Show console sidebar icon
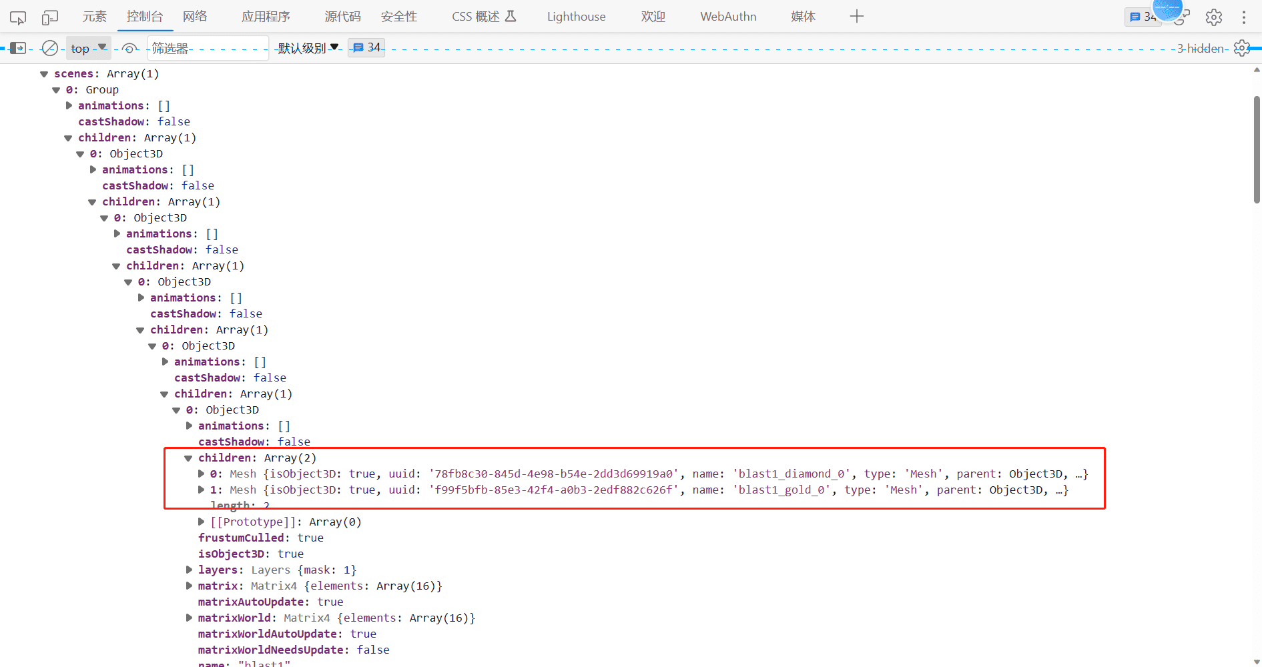The width and height of the screenshot is (1262, 667). point(18,48)
